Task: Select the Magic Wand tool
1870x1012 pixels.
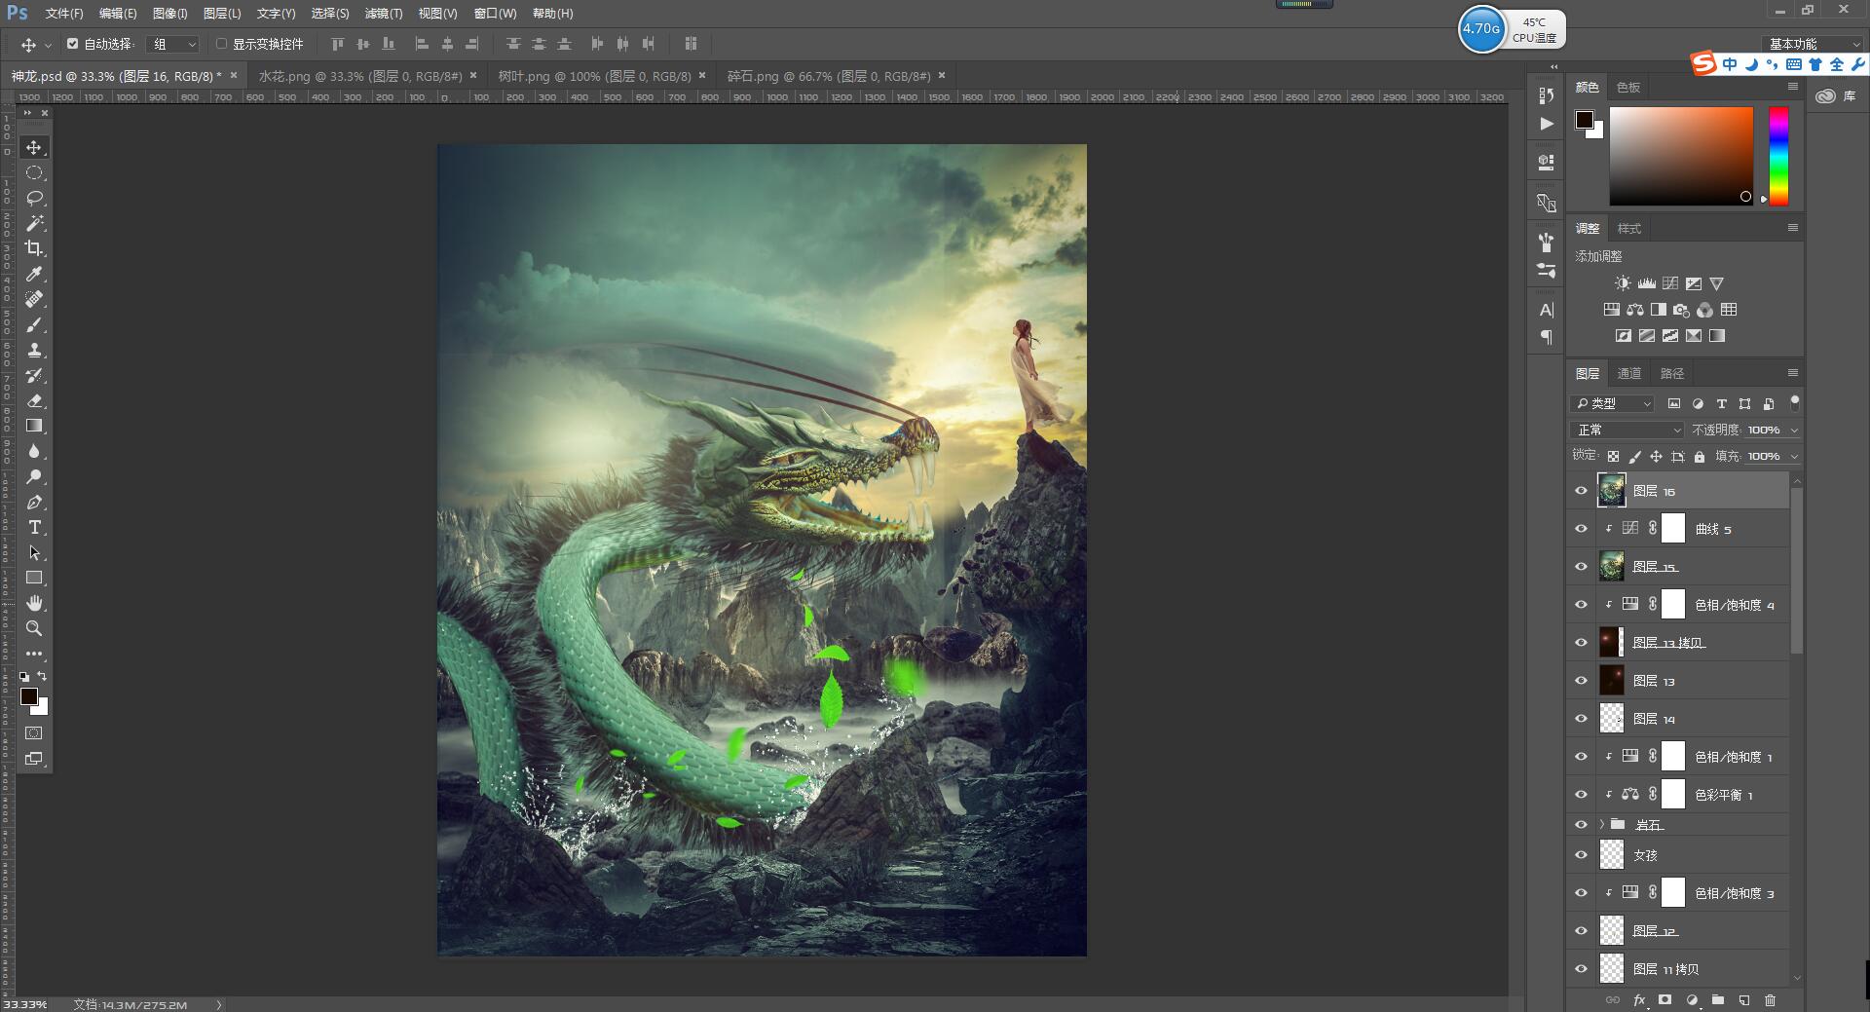Action: pyautogui.click(x=34, y=223)
